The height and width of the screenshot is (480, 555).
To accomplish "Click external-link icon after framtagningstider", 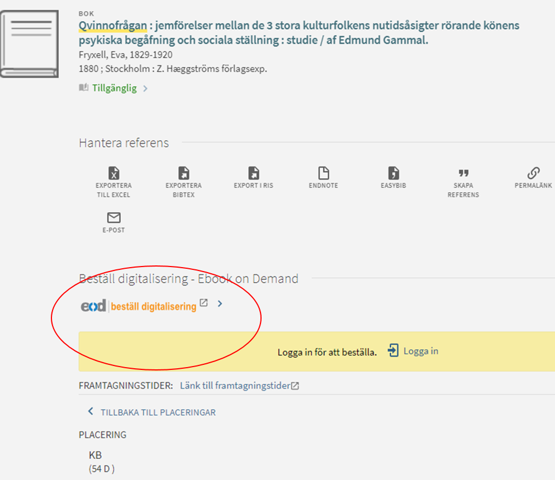I will (295, 386).
